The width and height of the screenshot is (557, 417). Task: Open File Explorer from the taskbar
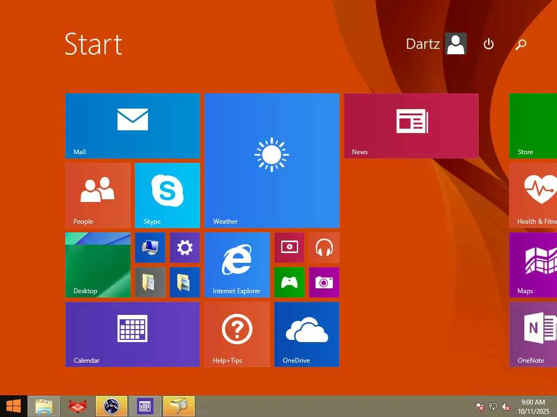(44, 406)
